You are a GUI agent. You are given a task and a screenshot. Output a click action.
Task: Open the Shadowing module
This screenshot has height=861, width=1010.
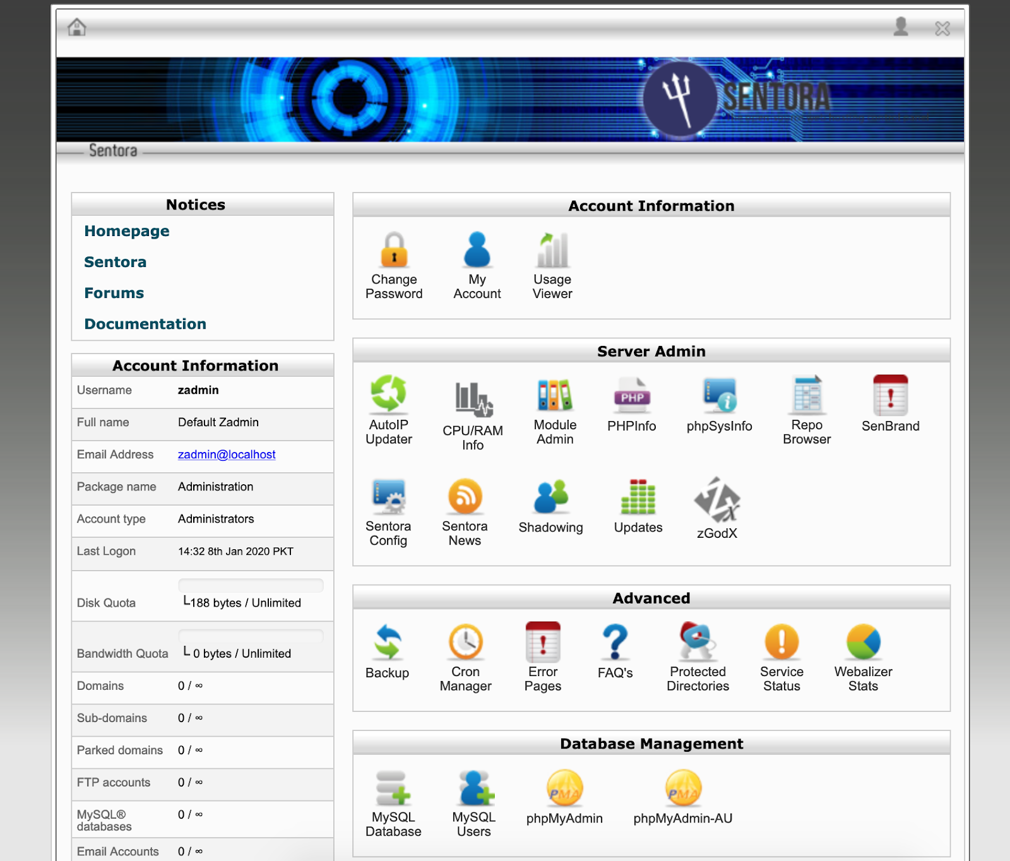tap(551, 506)
